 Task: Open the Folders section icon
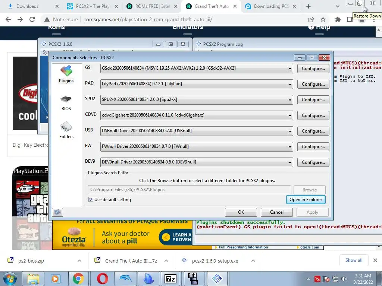pos(66,130)
